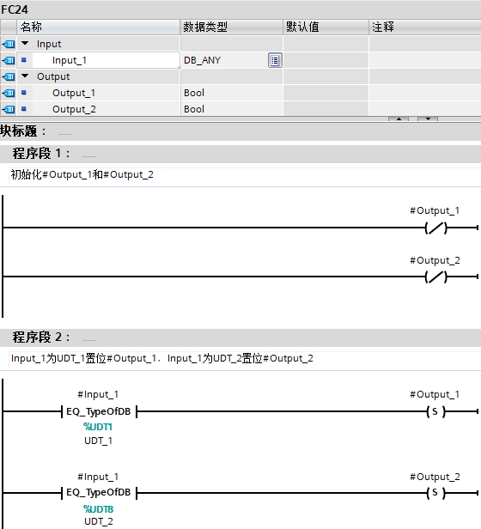Select the Set coil for #Output_1

[435, 411]
